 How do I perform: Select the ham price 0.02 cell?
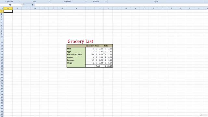(99, 54)
